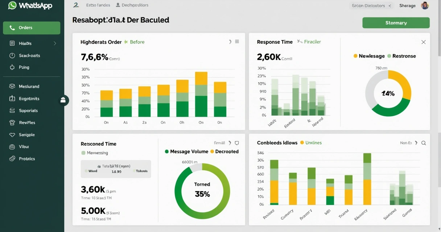The width and height of the screenshot is (441, 232).
Task: Switch to the Dechopuitiors tab
Action: point(132,5)
